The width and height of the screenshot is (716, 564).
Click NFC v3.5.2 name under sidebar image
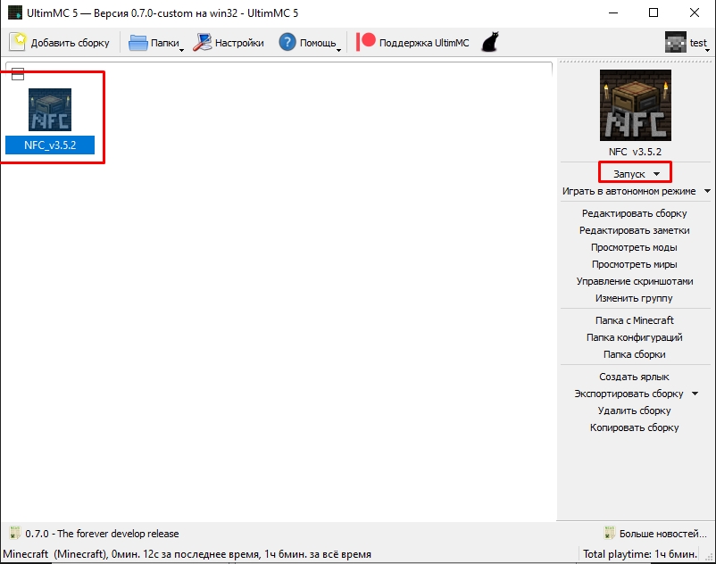(635, 152)
